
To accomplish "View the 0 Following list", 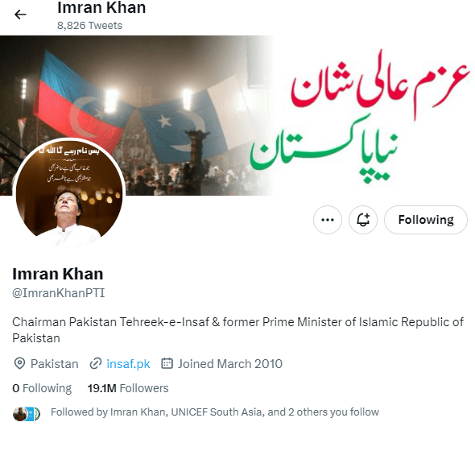I will click(42, 388).
